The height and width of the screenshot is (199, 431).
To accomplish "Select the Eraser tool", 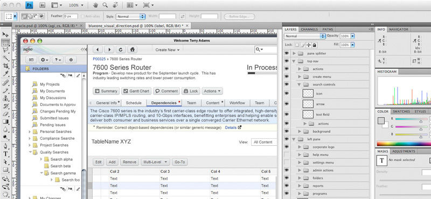I will pos(5,114).
